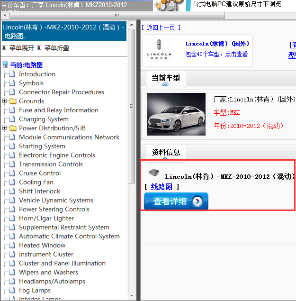The width and height of the screenshot is (296, 301).
Task: Click the 当前:电路图 root label
Action: tap(26, 65)
